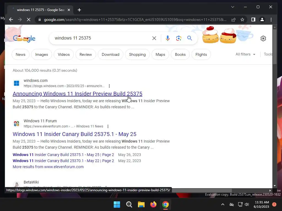Viewport: 282px width, 211px height.
Task: Filter results by Videos
Action: point(64,54)
